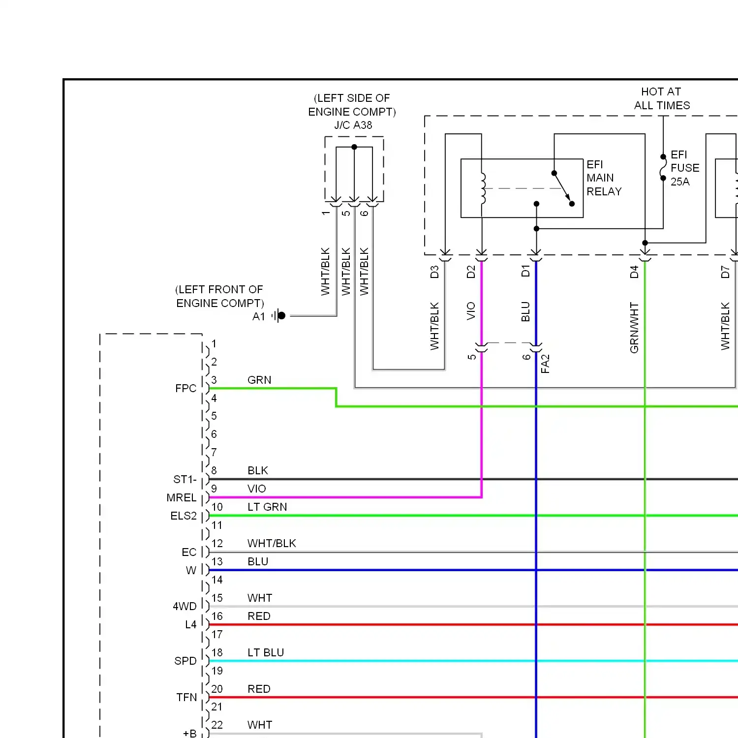Click the magenta VIO wire to MREL
Image resolution: width=738 pixels, height=738 pixels.
click(344, 497)
